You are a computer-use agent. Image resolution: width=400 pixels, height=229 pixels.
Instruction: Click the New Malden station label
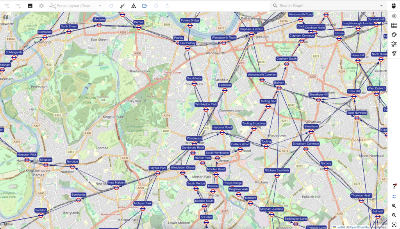116,182
